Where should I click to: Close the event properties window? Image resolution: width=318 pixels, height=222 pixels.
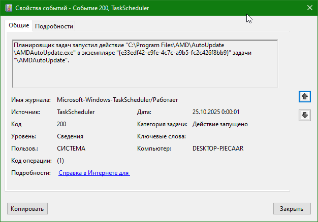(x=310, y=8)
